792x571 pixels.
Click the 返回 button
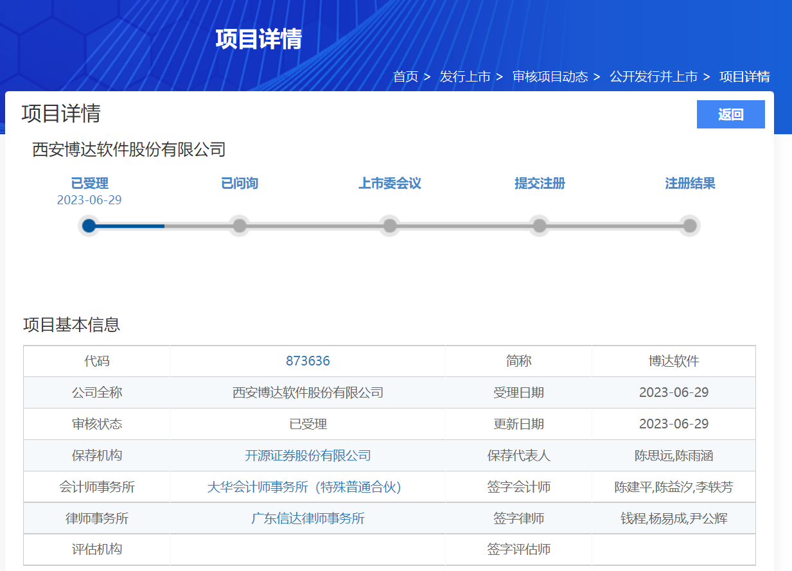[x=730, y=114]
